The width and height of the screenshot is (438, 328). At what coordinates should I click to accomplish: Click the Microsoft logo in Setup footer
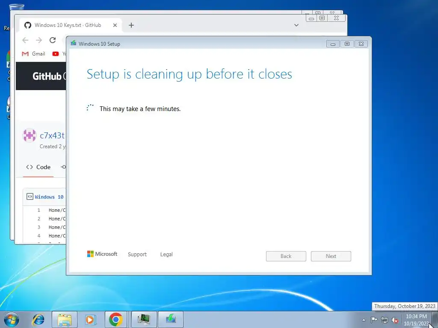click(x=102, y=254)
